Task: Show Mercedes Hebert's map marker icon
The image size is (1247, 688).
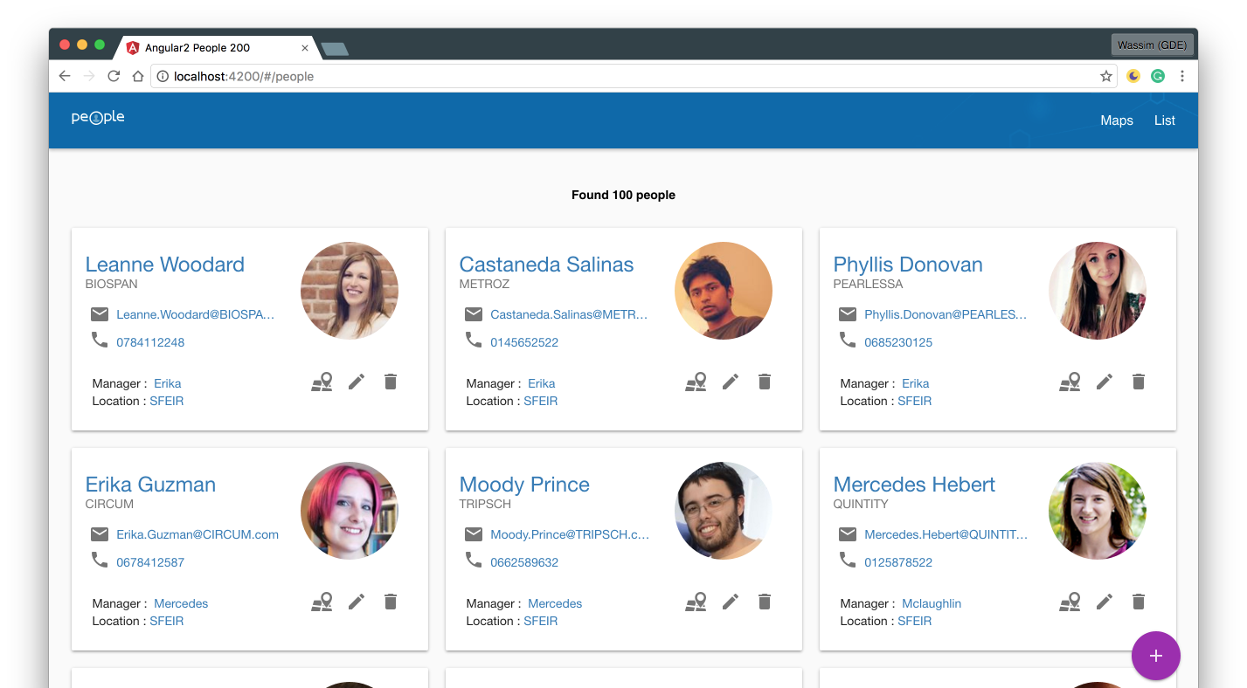Action: click(x=1070, y=602)
